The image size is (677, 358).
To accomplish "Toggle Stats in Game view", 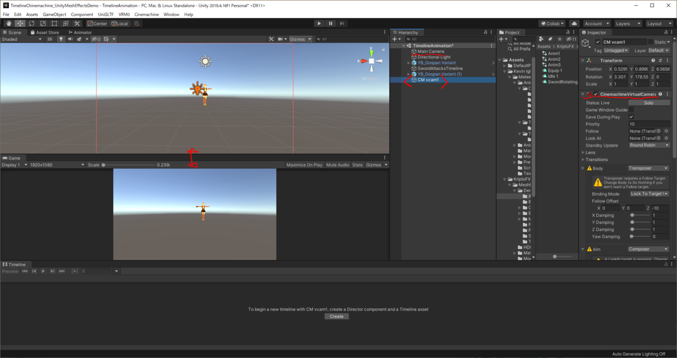I will (358, 165).
